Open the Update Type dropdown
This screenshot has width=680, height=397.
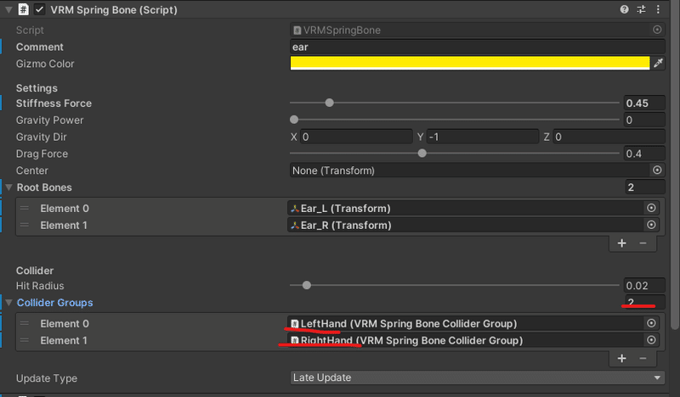pyautogui.click(x=478, y=377)
